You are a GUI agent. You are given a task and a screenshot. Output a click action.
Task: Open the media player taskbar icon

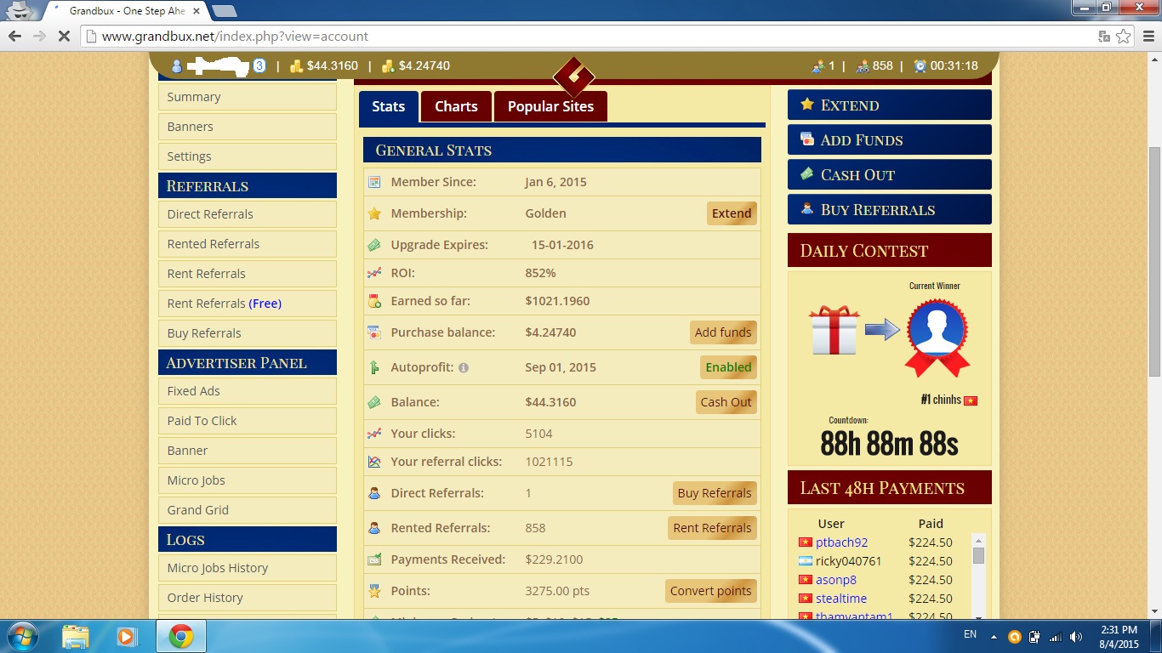tap(127, 636)
